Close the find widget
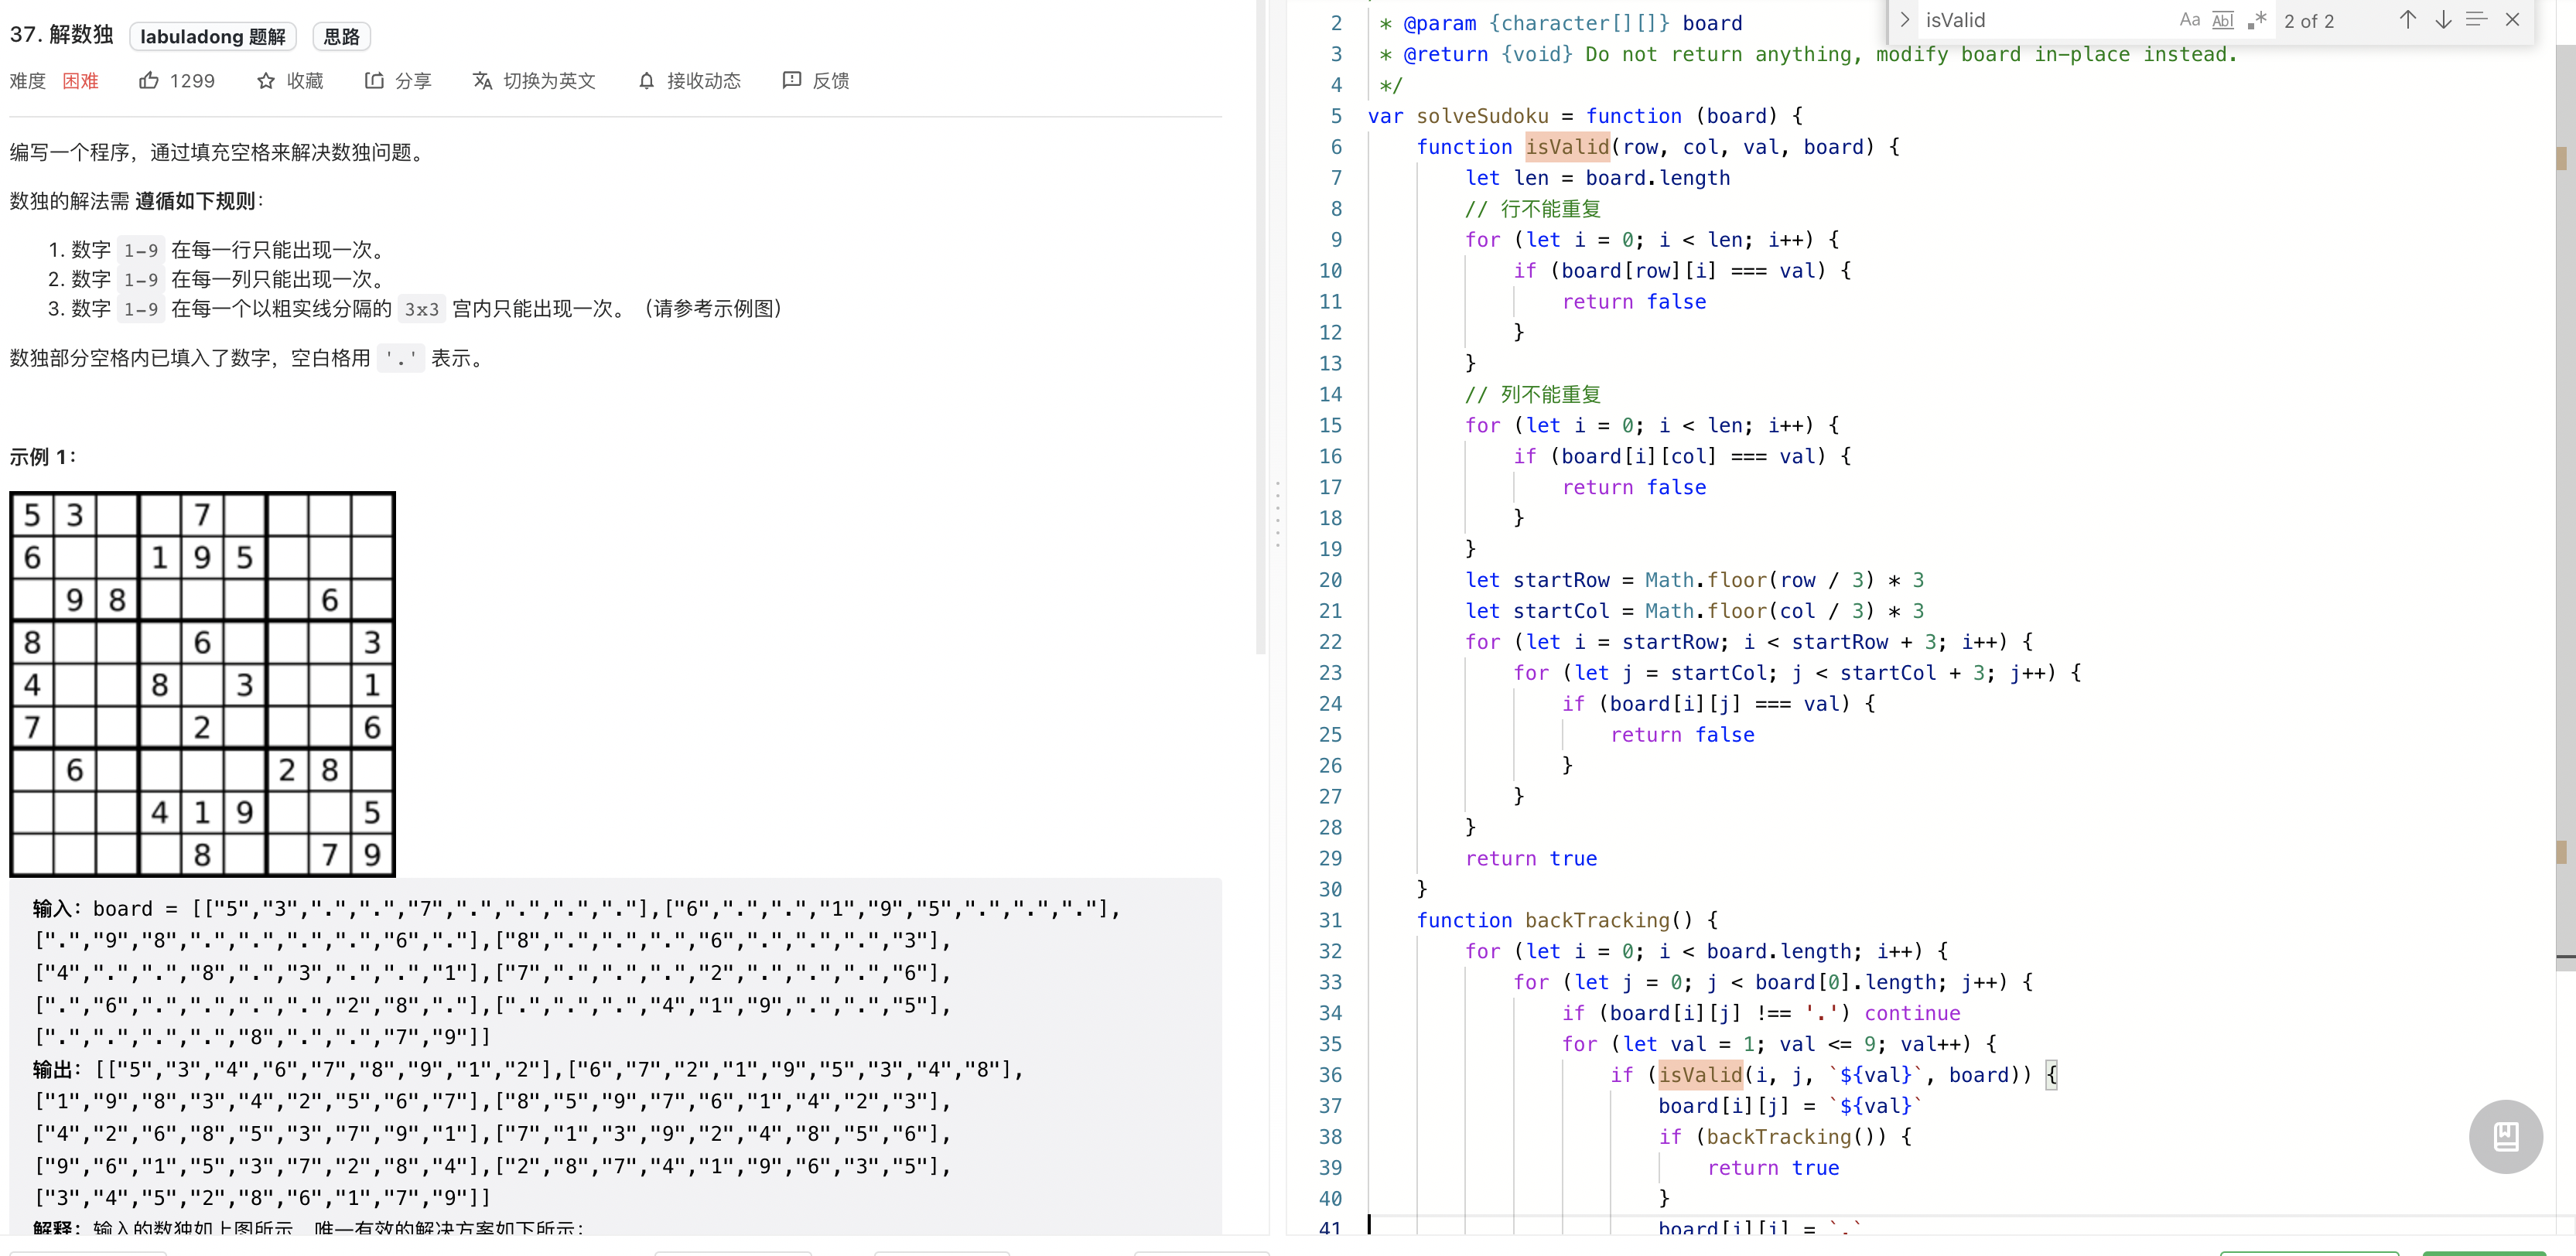Image resolution: width=2576 pixels, height=1256 pixels. coord(2512,20)
